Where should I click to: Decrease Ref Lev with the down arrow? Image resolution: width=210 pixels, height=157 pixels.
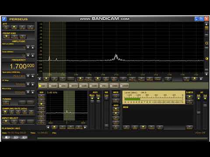click(x=28, y=47)
